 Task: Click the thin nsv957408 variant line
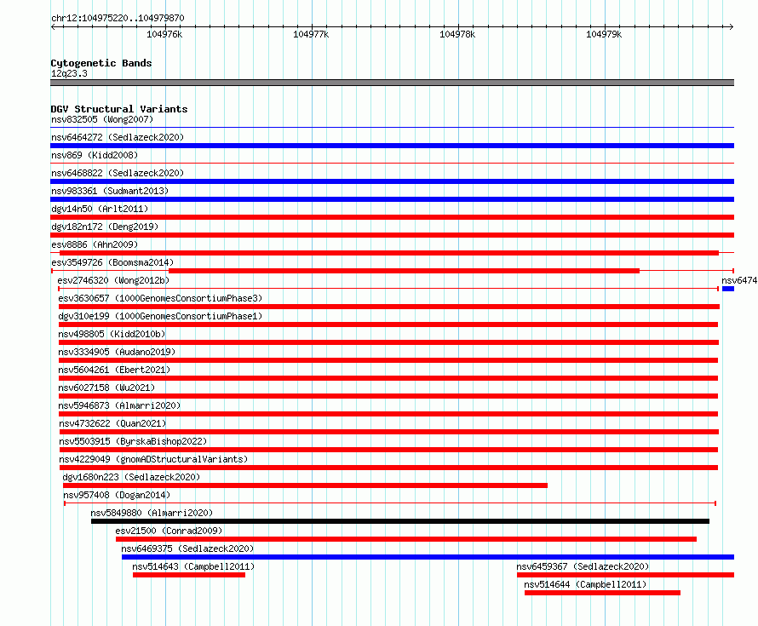pyautogui.click(x=389, y=503)
